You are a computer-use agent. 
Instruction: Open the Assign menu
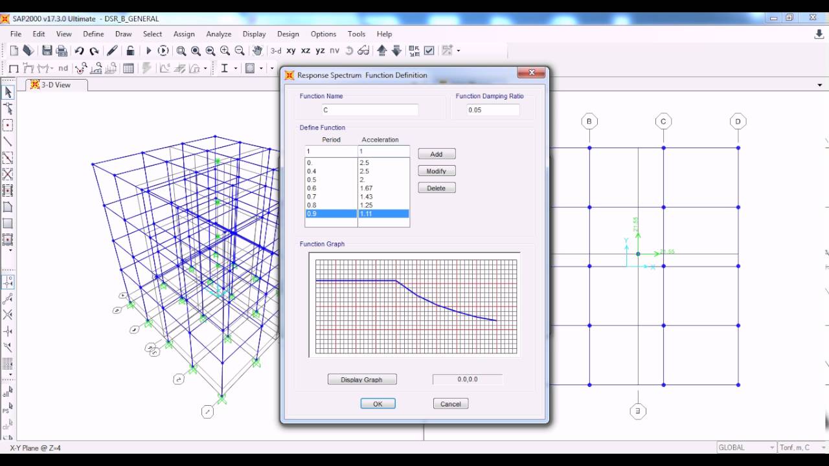click(x=184, y=34)
